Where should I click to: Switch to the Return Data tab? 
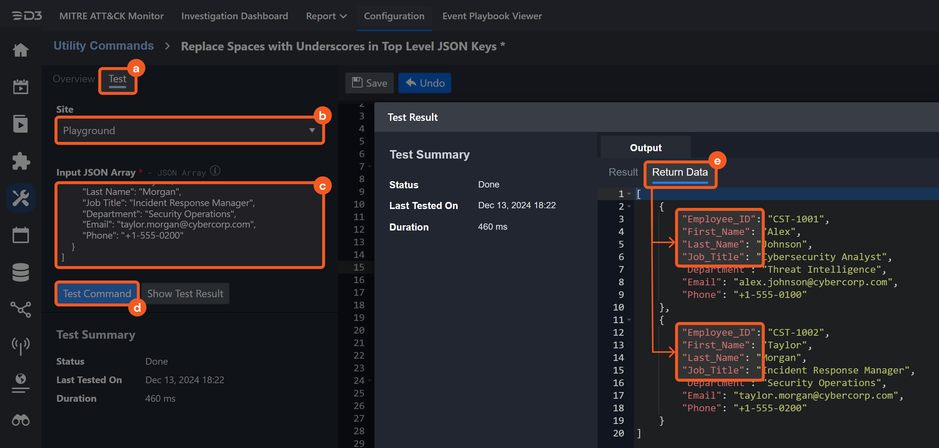(680, 172)
